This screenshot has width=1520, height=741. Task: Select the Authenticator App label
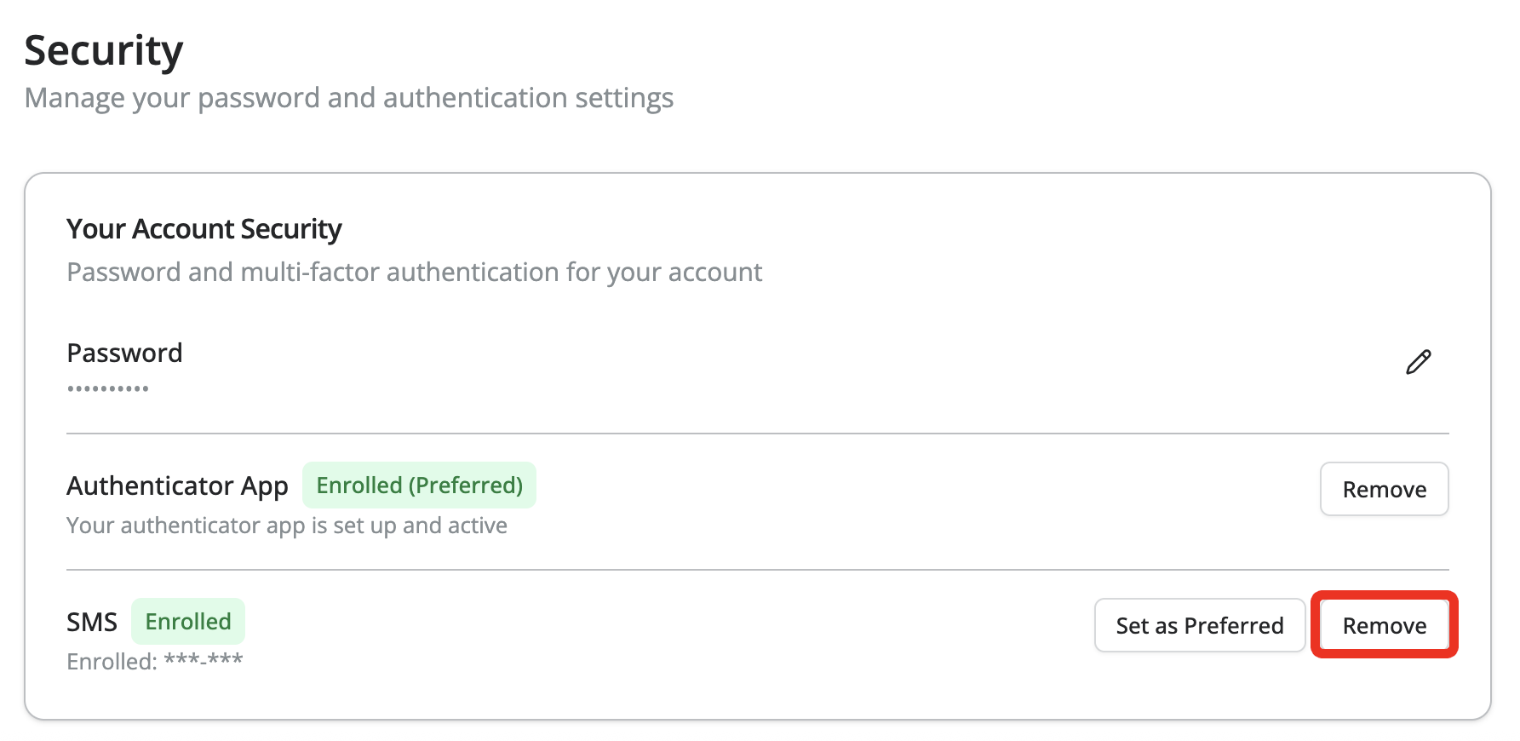click(176, 485)
